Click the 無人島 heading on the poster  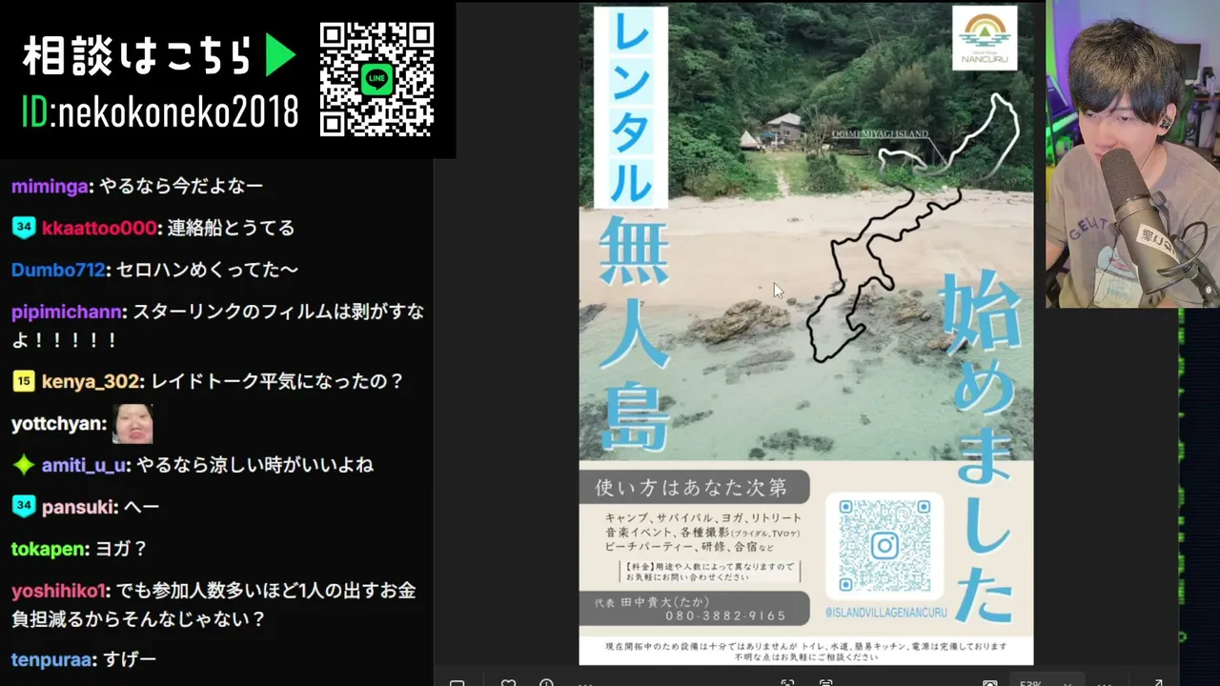coord(635,333)
